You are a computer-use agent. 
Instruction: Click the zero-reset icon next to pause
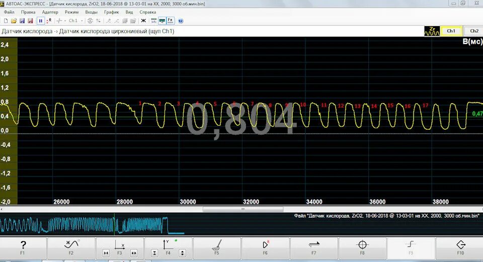coord(49,21)
